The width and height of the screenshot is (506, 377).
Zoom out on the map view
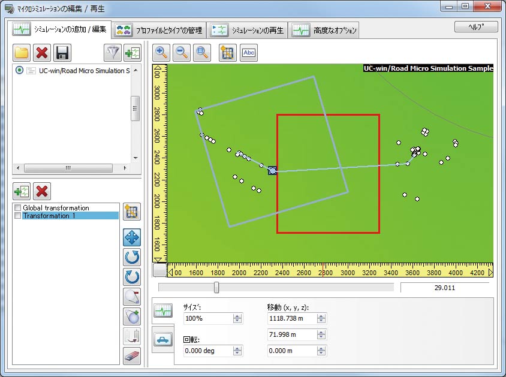click(x=182, y=53)
